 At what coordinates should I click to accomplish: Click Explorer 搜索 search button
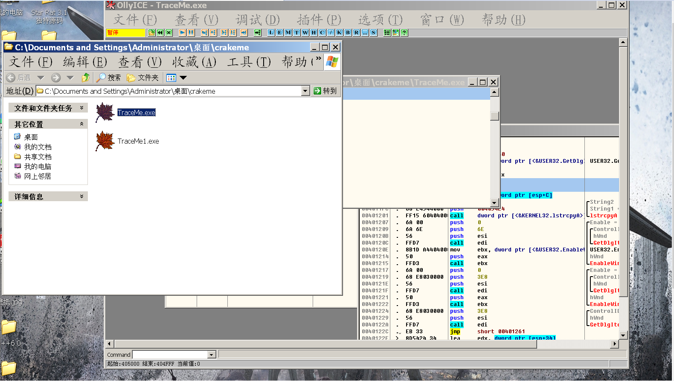(x=109, y=78)
